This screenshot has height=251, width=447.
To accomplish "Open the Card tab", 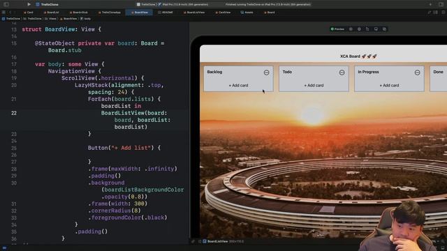I will point(28,13).
